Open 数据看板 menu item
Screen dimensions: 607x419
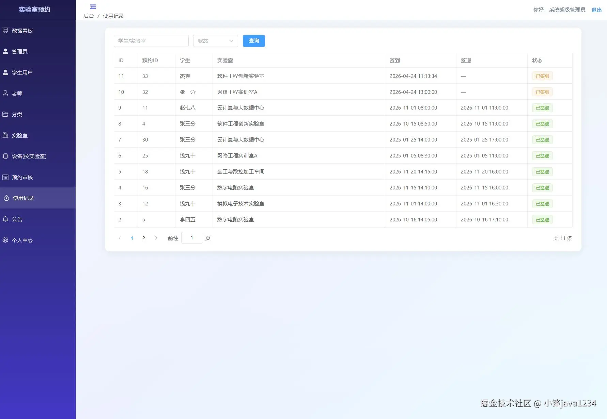38,31
